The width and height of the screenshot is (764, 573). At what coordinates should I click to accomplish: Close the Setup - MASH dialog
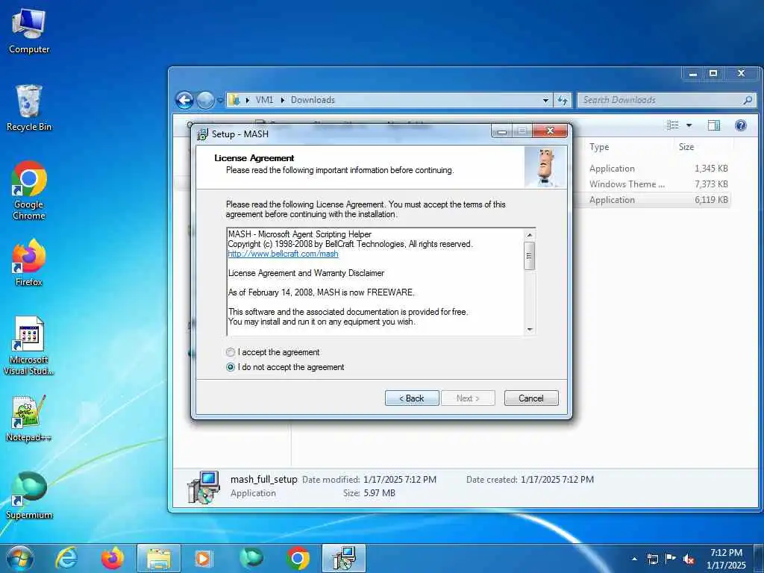(550, 131)
